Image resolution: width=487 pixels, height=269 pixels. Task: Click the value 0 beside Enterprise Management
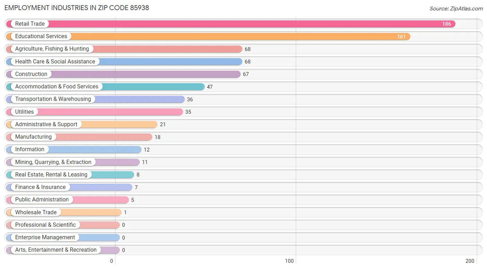point(123,238)
